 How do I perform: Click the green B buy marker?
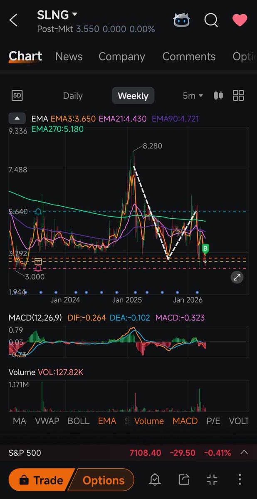coord(205,249)
